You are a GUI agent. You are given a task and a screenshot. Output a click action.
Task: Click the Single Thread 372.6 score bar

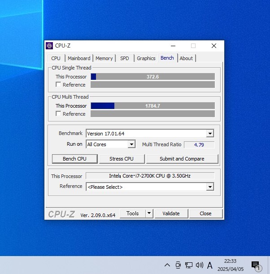pos(153,77)
